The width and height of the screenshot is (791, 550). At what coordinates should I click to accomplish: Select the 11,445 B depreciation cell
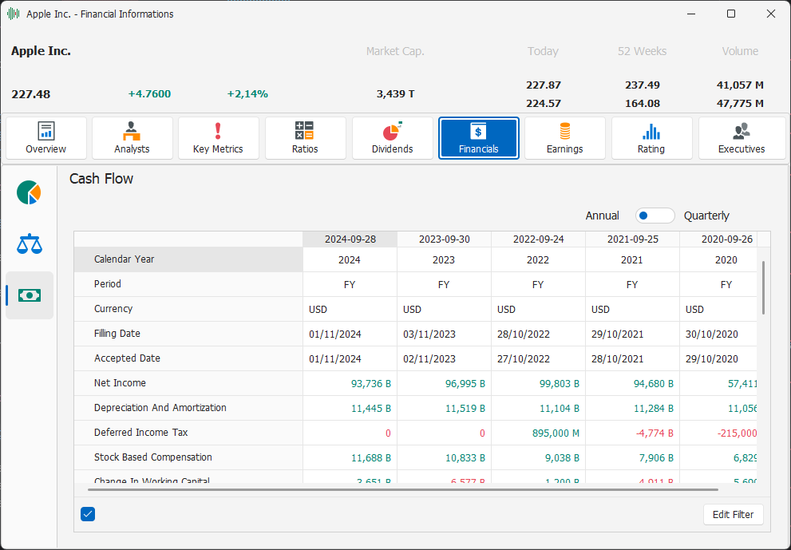point(350,408)
